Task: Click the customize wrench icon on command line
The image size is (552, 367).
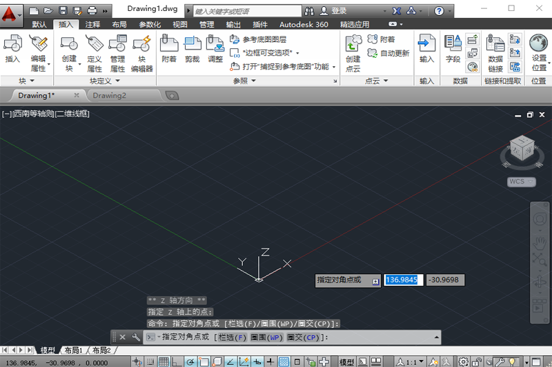Action: 135,337
